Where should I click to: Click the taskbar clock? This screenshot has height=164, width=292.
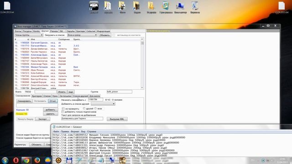[282, 160]
